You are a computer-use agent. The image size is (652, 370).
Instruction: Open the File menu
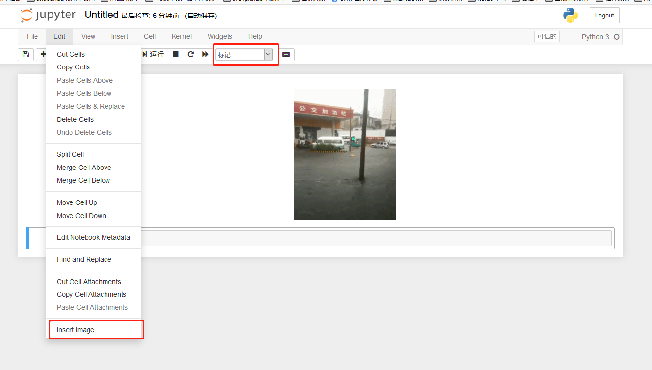pos(32,36)
